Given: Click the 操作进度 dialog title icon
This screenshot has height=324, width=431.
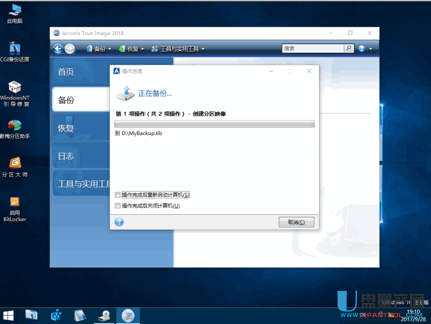Looking at the screenshot, I should pyautogui.click(x=116, y=71).
